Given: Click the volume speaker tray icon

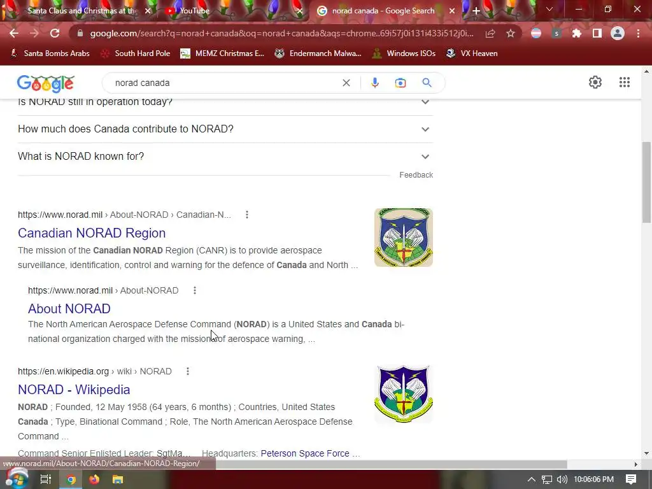Looking at the screenshot, I should tap(562, 479).
